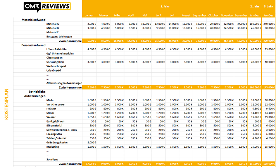Click the Miete row label
The width and height of the screenshot is (276, 167).
tap(50, 100)
